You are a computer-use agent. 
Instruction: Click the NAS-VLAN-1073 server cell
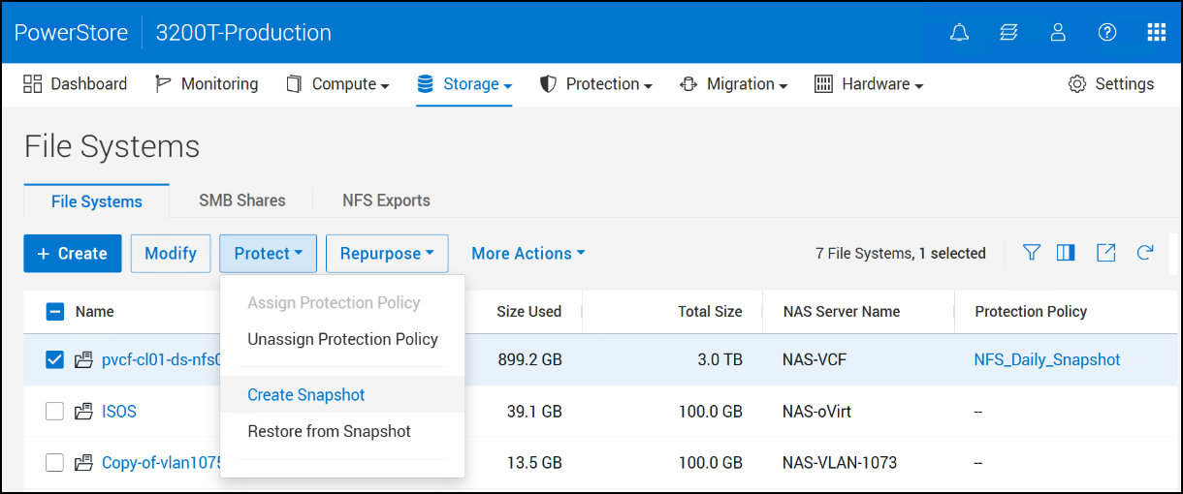click(840, 463)
